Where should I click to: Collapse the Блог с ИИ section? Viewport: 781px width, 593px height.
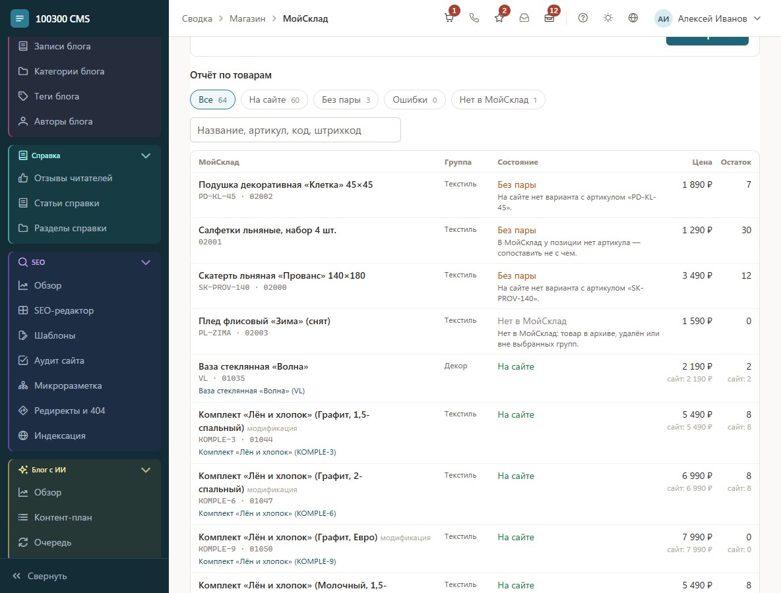click(145, 470)
